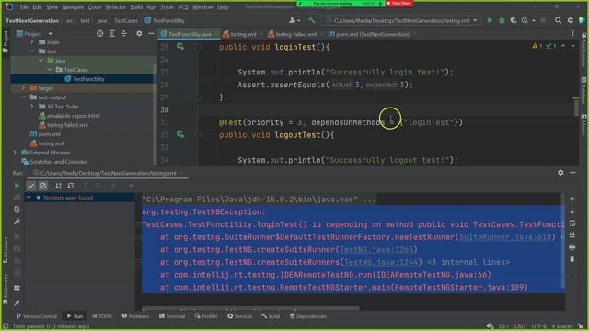Click the Build project hammer icon
This screenshot has width=589, height=331.
[x=312, y=20]
